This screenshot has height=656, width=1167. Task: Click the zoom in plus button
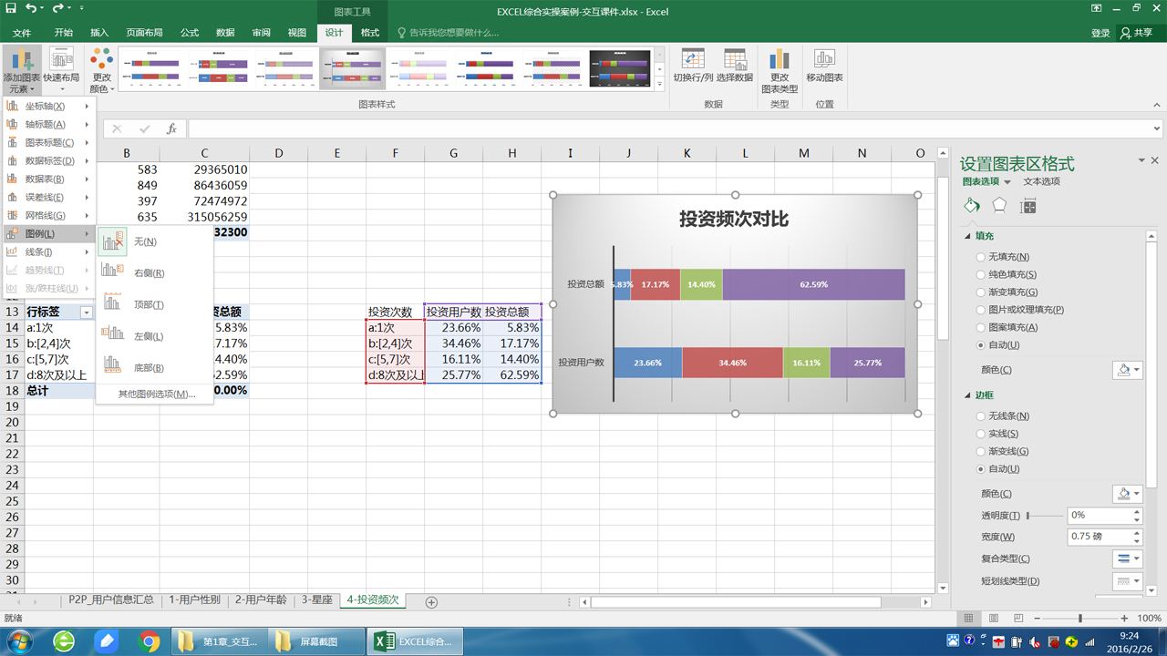click(x=1124, y=618)
